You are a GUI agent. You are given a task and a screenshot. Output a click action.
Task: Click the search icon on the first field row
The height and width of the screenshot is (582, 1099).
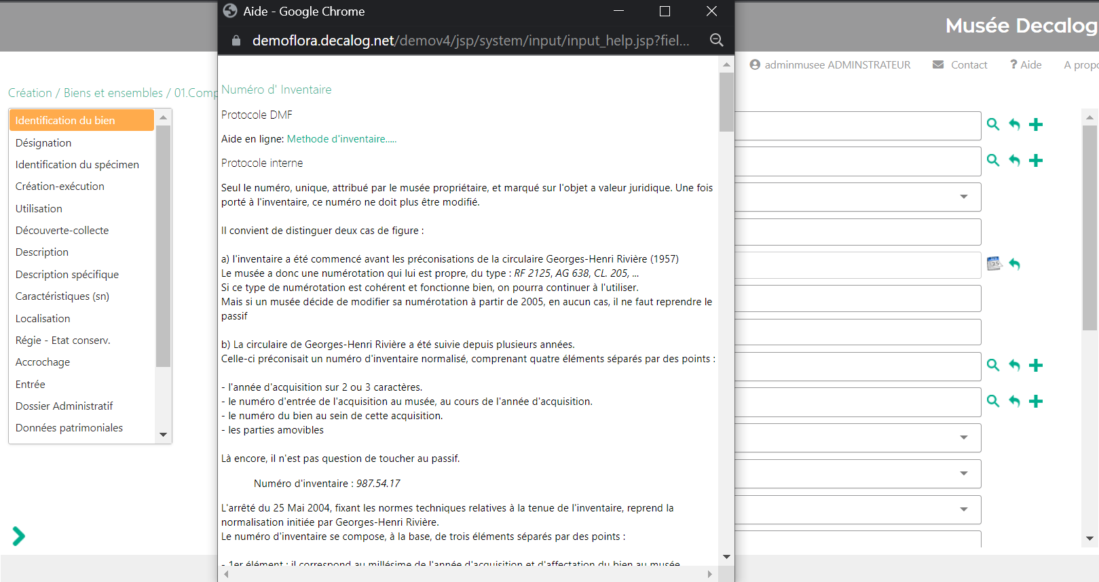993,125
